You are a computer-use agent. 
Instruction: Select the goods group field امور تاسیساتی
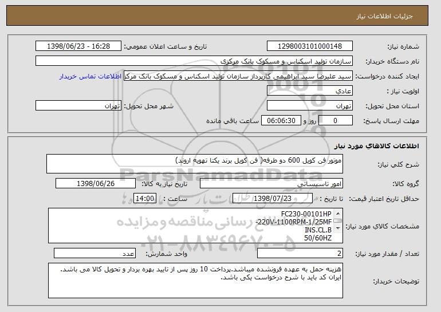pyautogui.click(x=271, y=184)
